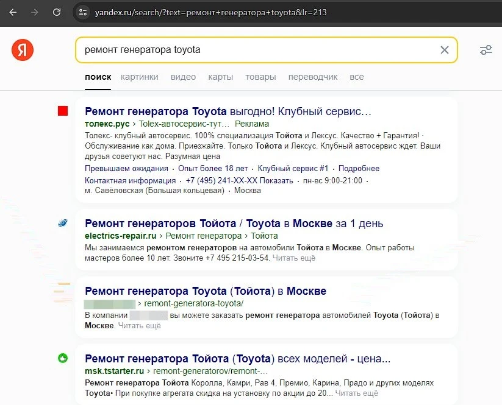Viewport: 502px width, 405px height.
Task: Click green msk.tstarter.ru favicon
Action: [63, 358]
